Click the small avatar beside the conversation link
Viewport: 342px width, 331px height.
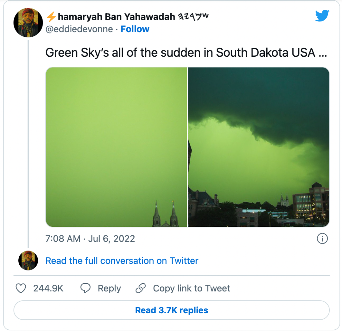tap(28, 261)
